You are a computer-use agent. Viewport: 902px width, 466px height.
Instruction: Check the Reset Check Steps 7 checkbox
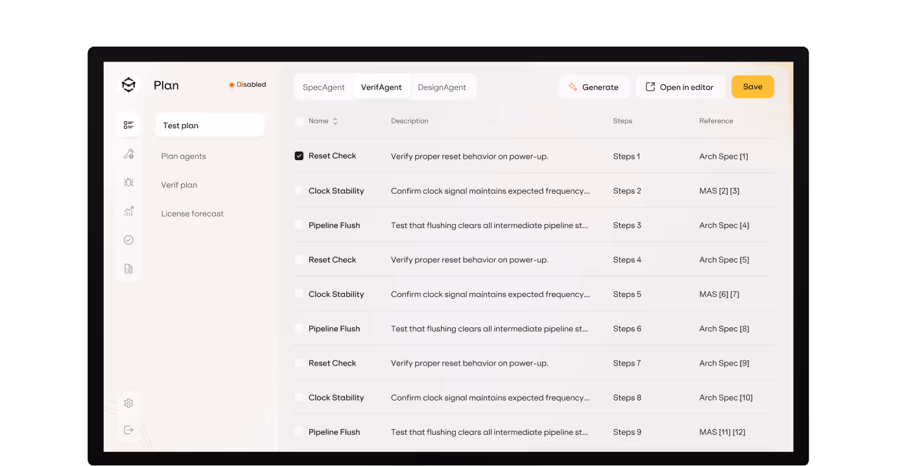[299, 363]
